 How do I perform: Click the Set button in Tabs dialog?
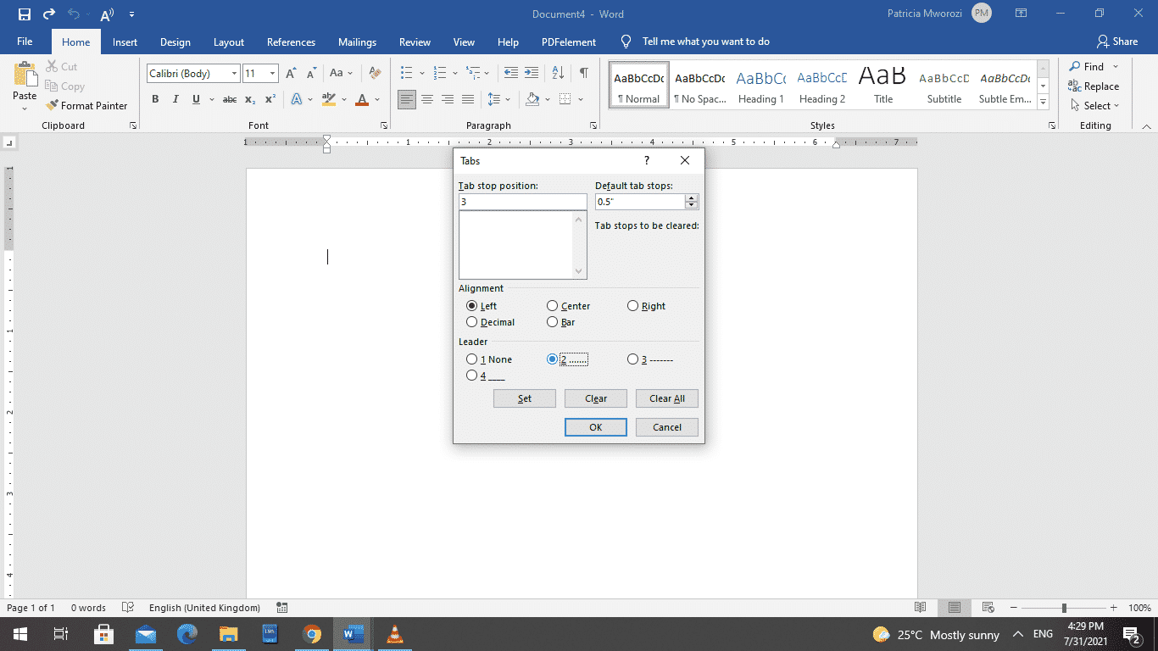(524, 398)
